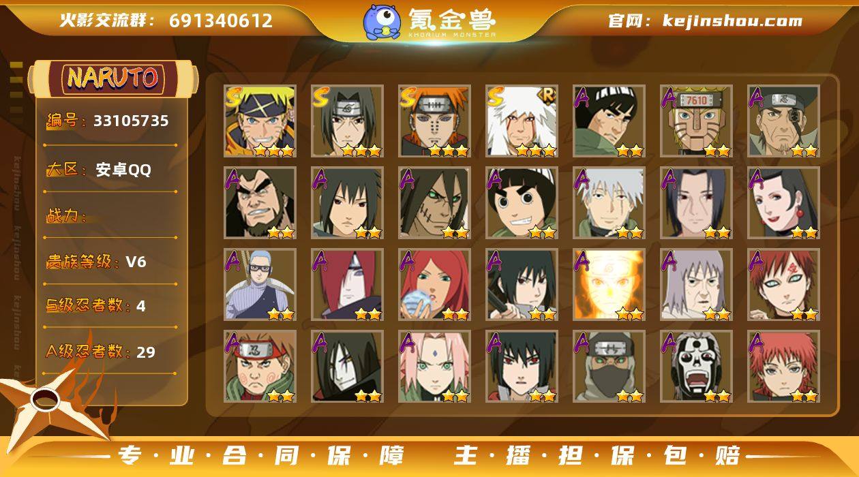Click the puppet portrait labeled 7610
859x477 pixels.
(696, 121)
